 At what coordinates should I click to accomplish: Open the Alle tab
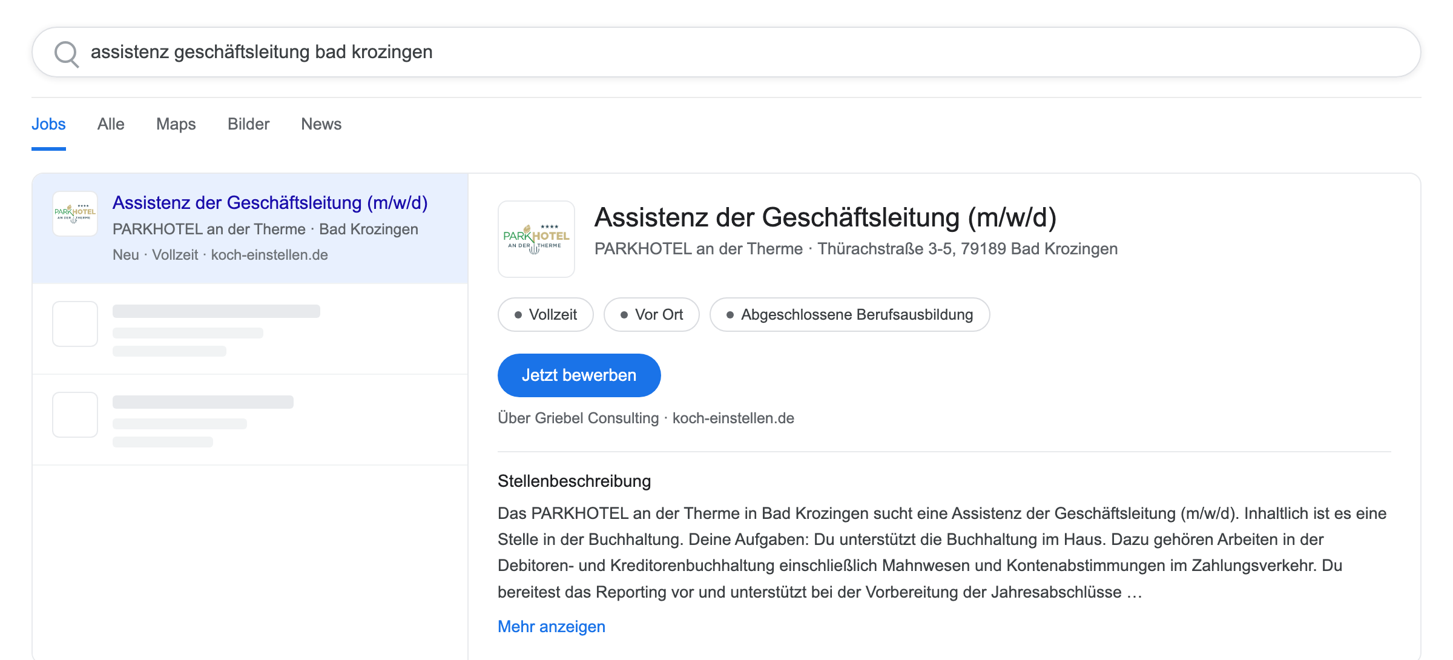tap(111, 124)
